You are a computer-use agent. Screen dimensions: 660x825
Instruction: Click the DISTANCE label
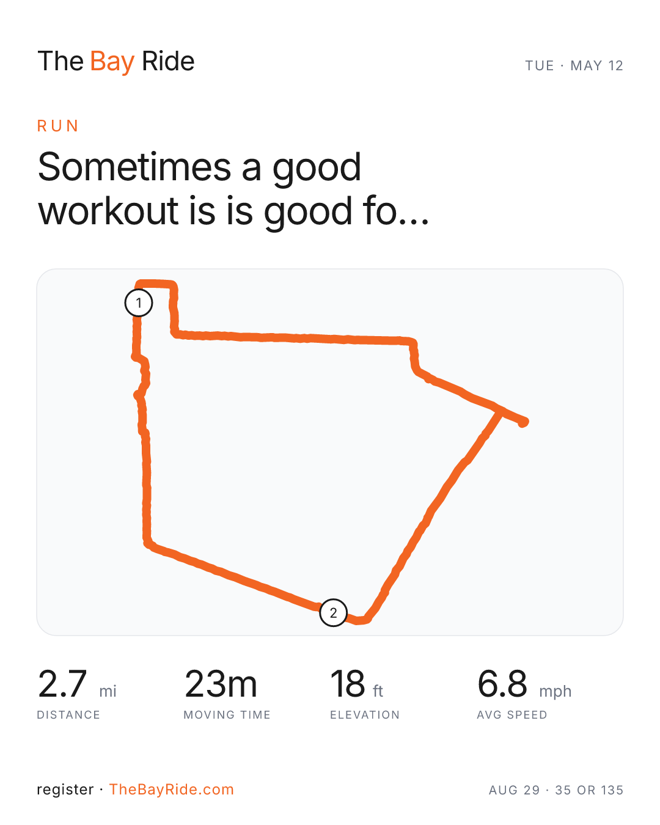click(68, 714)
